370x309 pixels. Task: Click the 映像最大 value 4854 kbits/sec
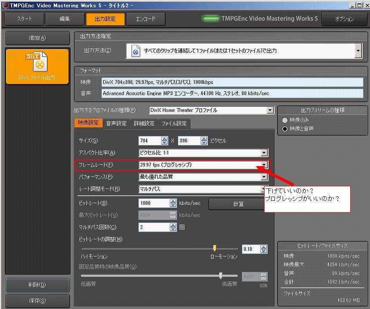pos(343,264)
